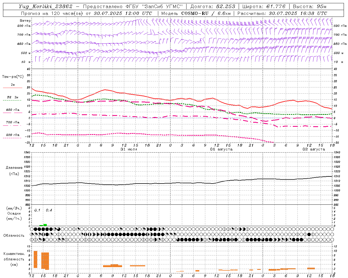Click the Широта: 61.776 value
Viewport: 348px width, 278px height.
click(263, 7)
